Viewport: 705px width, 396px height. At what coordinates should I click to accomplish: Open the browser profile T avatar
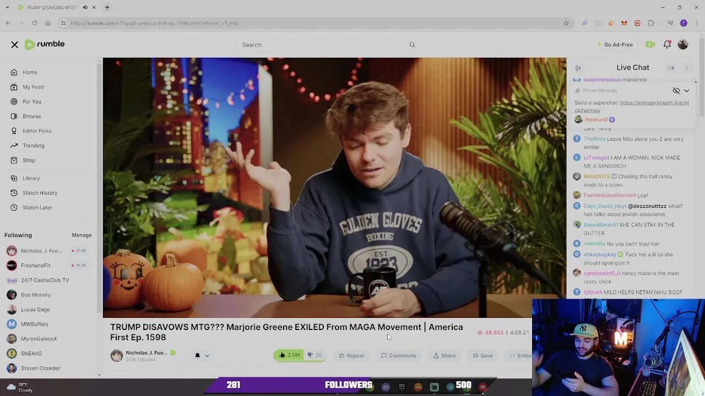pos(684,23)
